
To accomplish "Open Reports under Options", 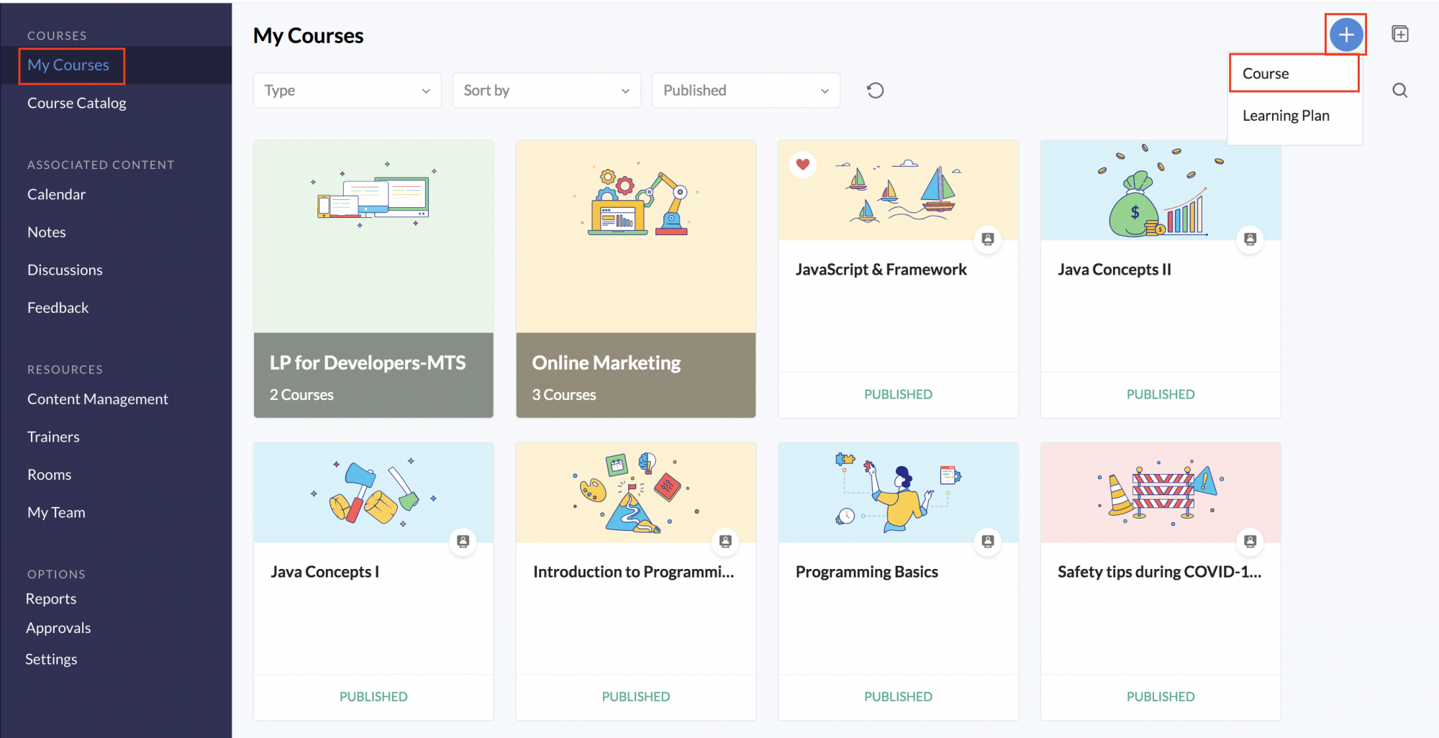I will click(x=51, y=598).
